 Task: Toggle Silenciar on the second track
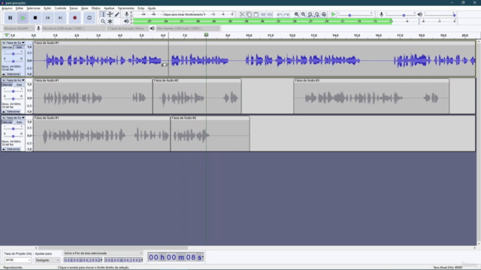pyautogui.click(x=8, y=85)
